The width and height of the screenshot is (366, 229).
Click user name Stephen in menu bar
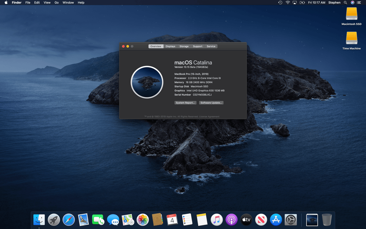334,3
